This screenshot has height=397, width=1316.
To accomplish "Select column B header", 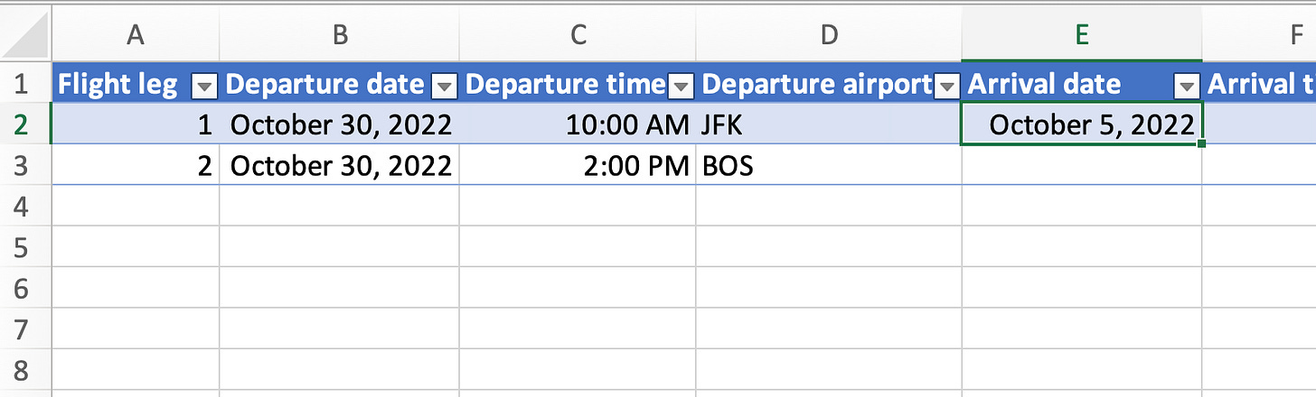I will 339,34.
